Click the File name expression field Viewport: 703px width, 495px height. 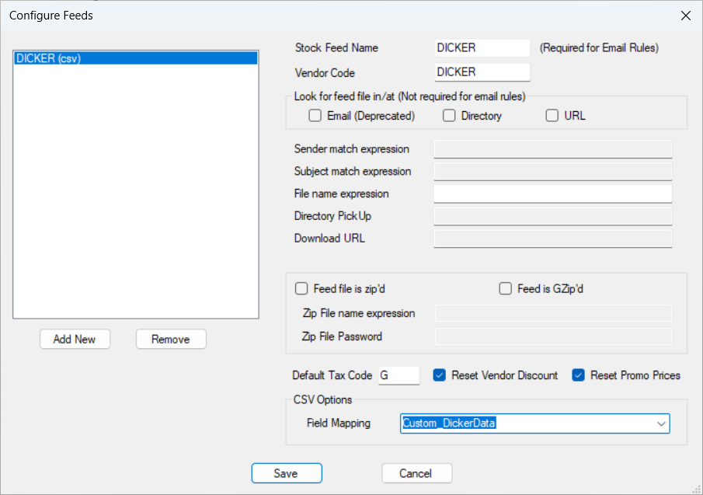[552, 193]
